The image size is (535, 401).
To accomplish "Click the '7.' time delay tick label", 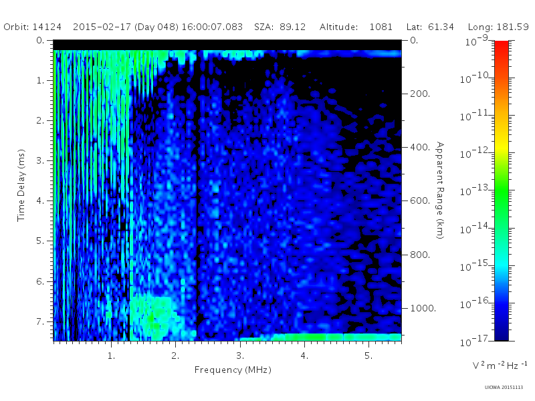I will pos(40,321).
